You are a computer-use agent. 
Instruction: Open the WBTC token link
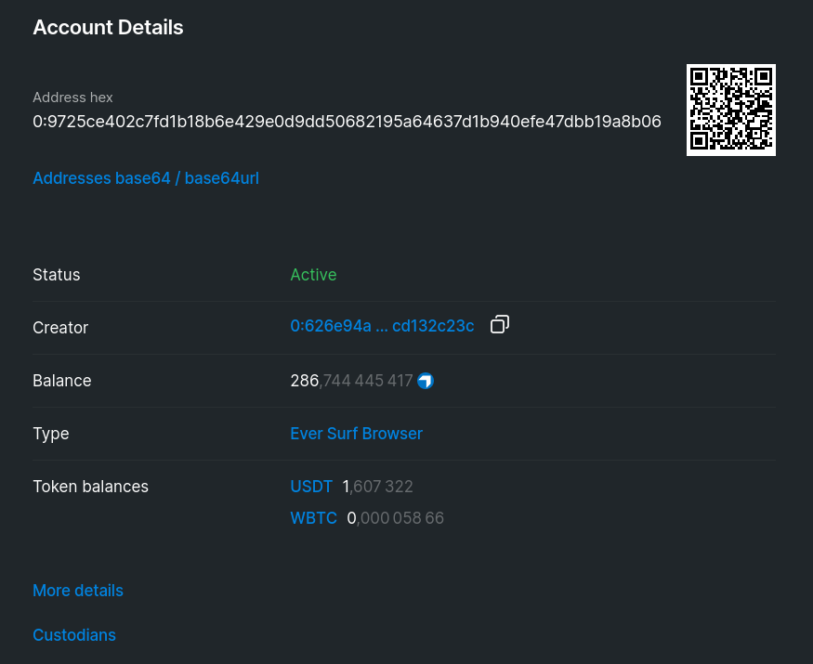314,518
